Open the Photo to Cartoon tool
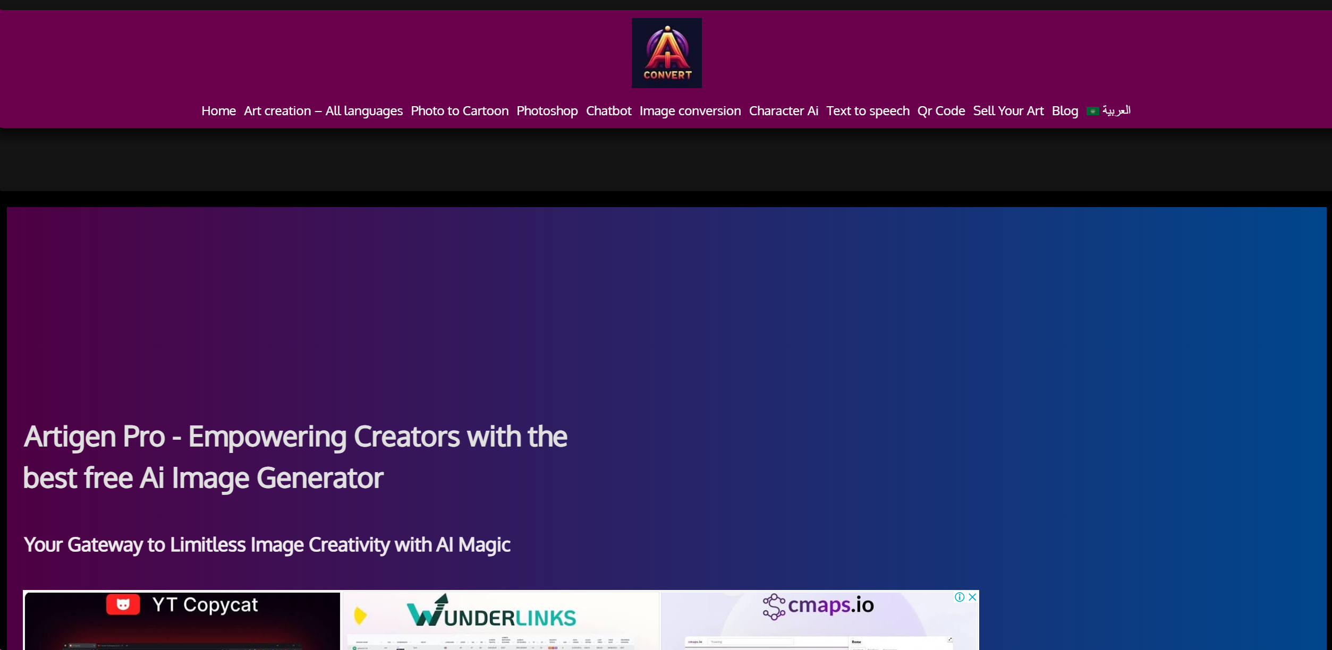Viewport: 1332px width, 650px height. tap(459, 110)
